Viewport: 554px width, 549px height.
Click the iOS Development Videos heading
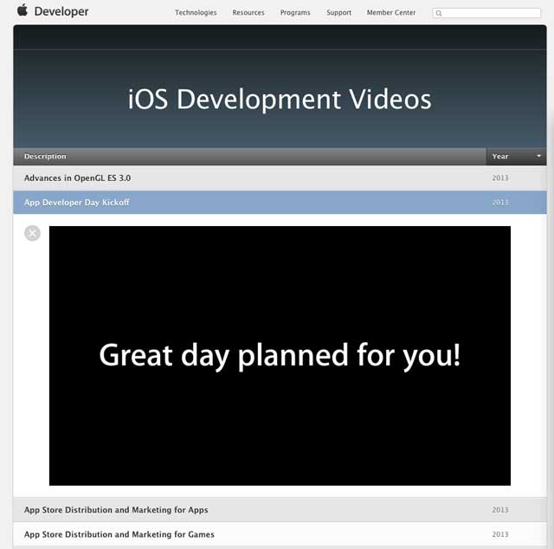point(280,100)
